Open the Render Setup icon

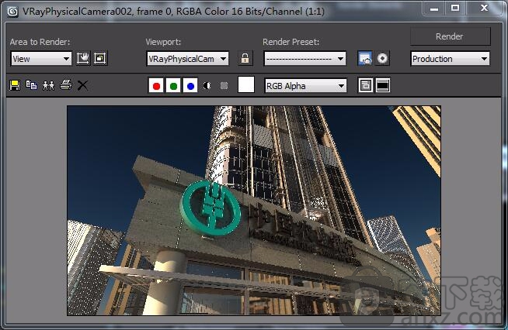tap(365, 59)
